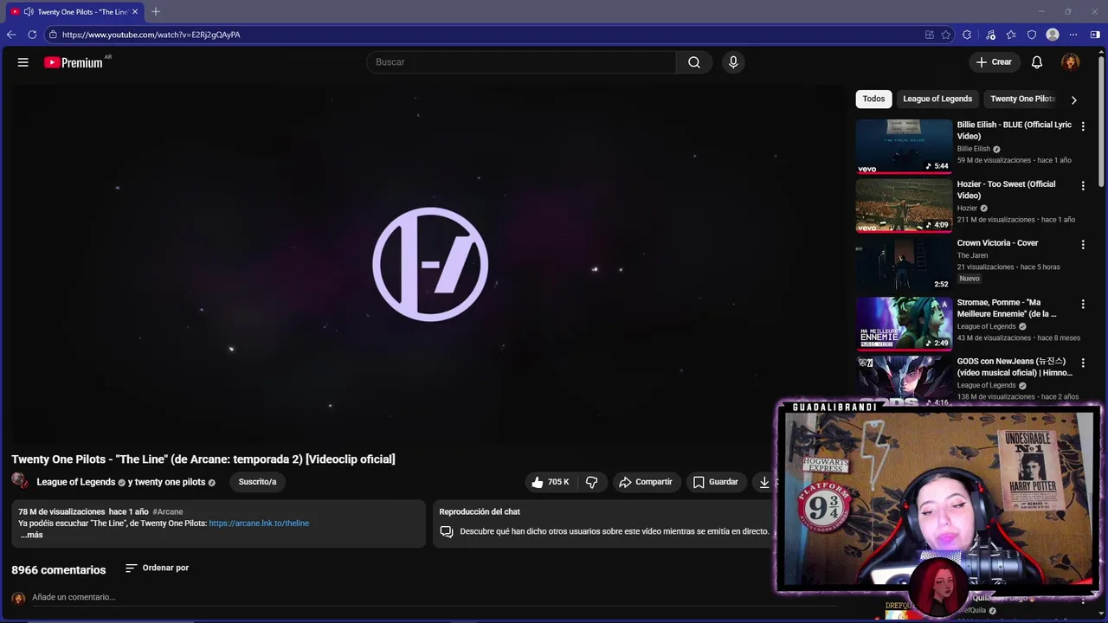Click the GODS con NewJeans video title
Image resolution: width=1108 pixels, height=623 pixels.
tap(1015, 367)
